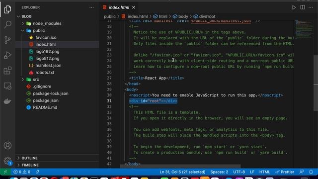Click the Live Share status bar icon
The image size is (318, 179).
click(x=38, y=172)
